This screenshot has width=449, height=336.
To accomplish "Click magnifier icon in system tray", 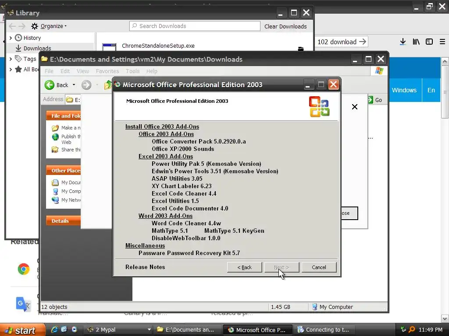I will pos(411,329).
